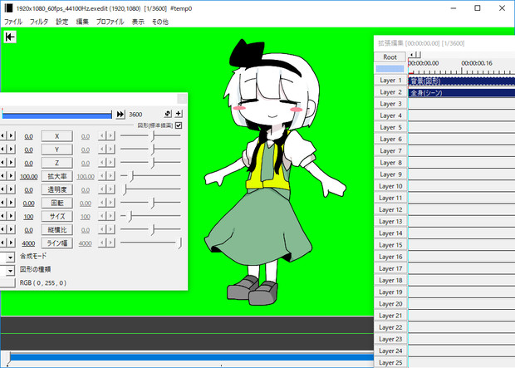Toggle the 図形[標準描画] checkbox
The height and width of the screenshot is (368, 515).
coord(179,125)
